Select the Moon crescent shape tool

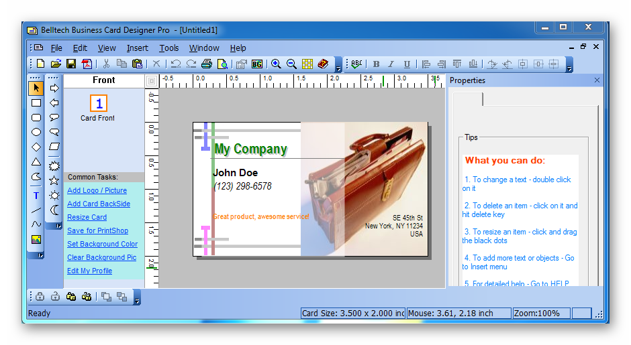[54, 210]
